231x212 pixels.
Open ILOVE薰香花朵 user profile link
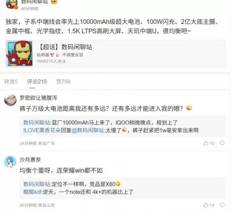pyautogui.click(x=42, y=130)
